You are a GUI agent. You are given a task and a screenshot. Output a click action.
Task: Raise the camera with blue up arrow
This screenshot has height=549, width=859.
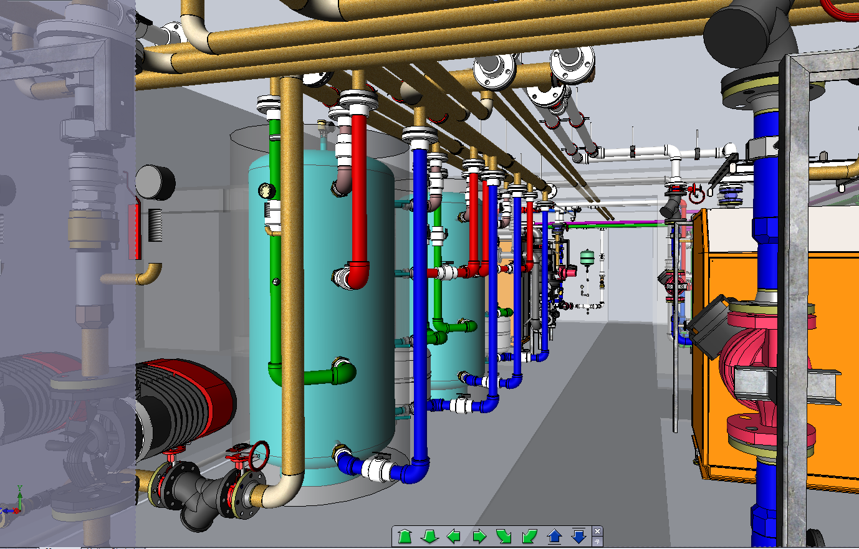click(x=554, y=536)
